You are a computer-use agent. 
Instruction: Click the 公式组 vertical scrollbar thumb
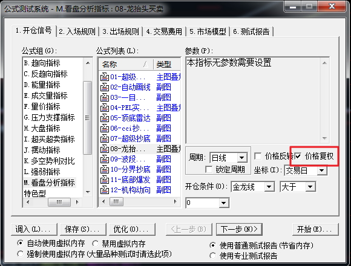(87, 118)
